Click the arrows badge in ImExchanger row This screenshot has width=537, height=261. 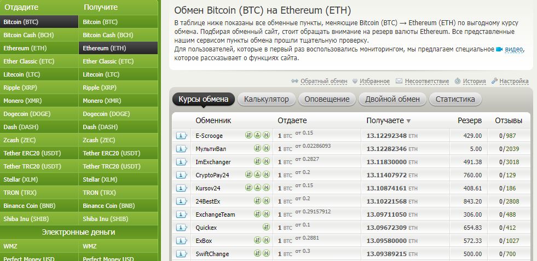tap(257, 161)
